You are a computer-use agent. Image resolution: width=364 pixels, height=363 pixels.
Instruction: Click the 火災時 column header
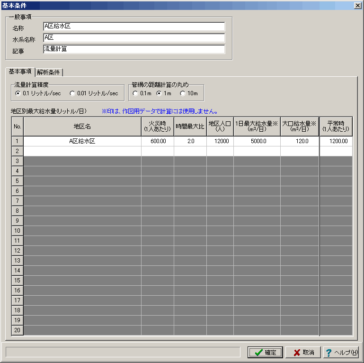tap(158, 127)
